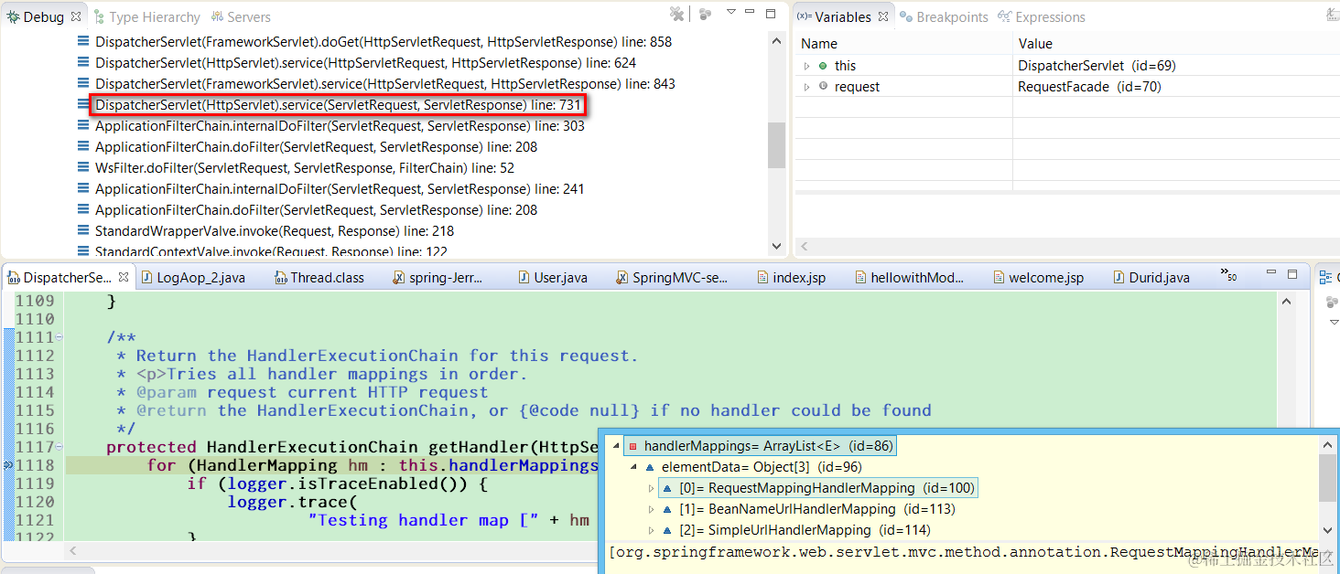The image size is (1340, 574).
Task: Click line number 1119 in editor gutter
Action: point(35,484)
